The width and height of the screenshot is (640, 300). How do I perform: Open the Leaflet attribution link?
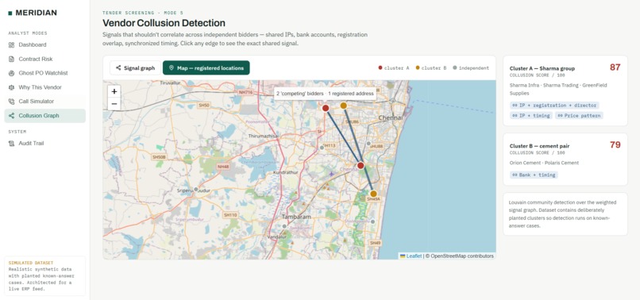click(x=414, y=256)
